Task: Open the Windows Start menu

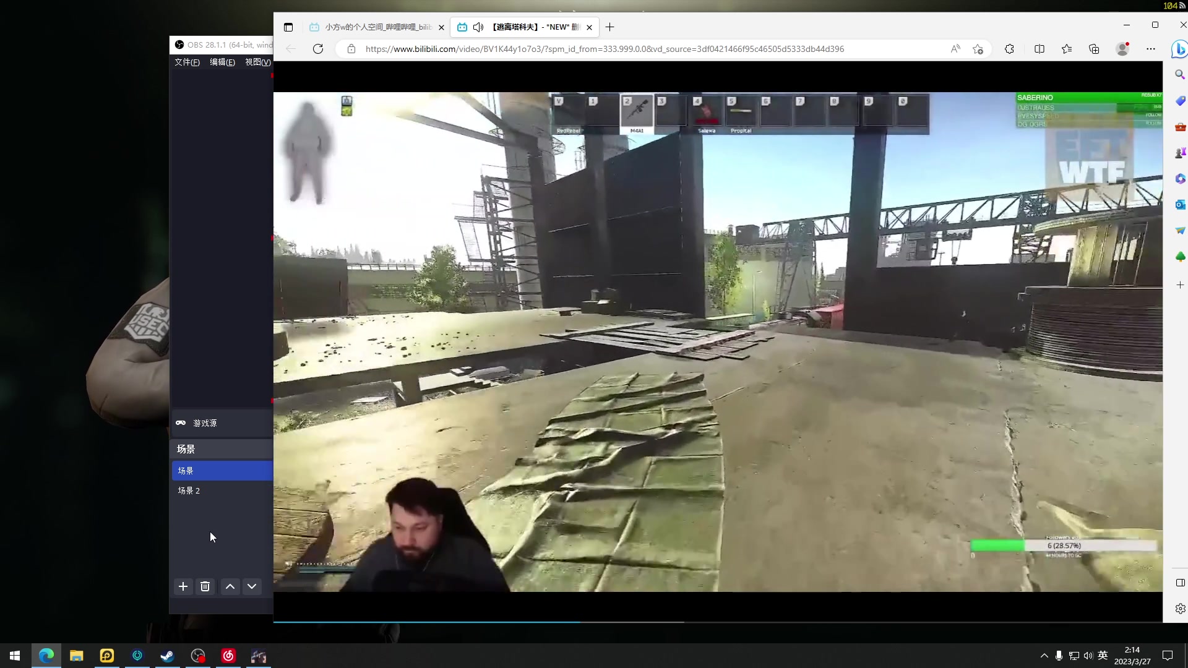Action: click(x=15, y=656)
